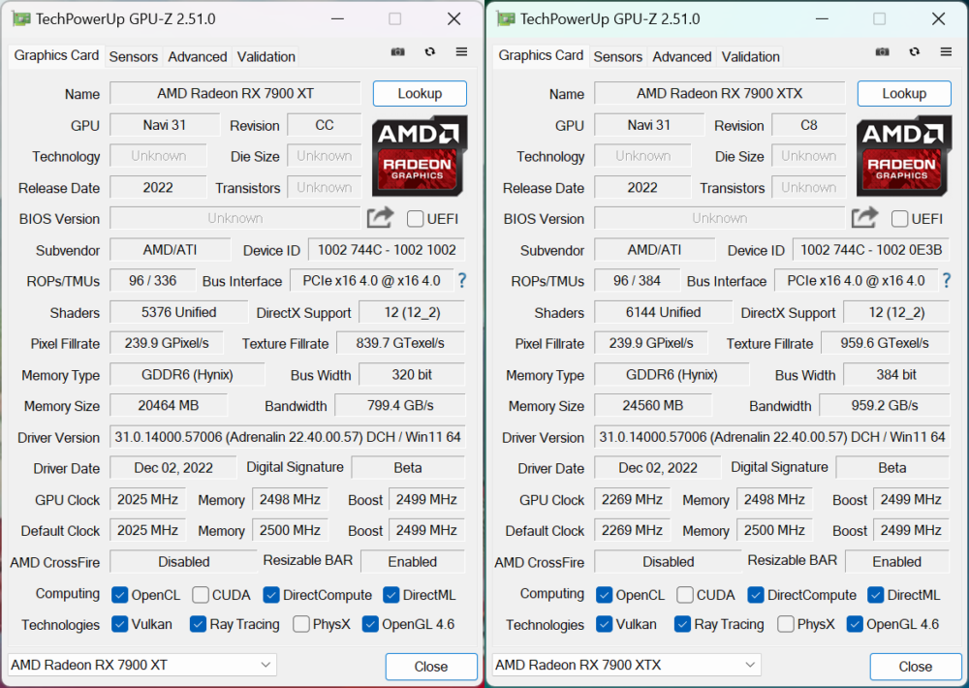The height and width of the screenshot is (688, 969).
Task: Click the GPU-Z app icon in right title bar
Action: (506, 19)
